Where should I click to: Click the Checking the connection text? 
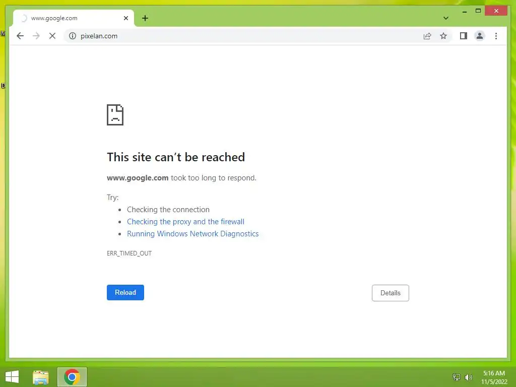168,210
